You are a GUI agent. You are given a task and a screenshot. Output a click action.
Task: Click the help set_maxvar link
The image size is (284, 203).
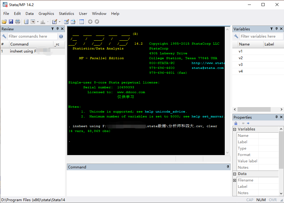(207, 117)
